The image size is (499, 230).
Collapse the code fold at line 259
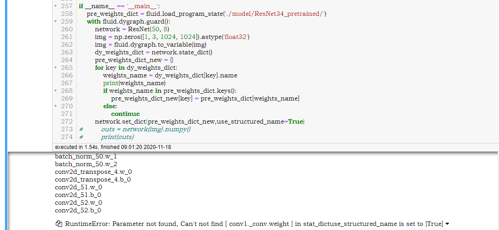coord(56,21)
